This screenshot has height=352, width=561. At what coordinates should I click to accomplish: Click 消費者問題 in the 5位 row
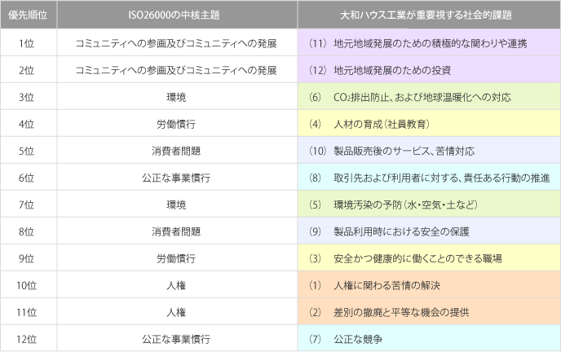(175, 151)
